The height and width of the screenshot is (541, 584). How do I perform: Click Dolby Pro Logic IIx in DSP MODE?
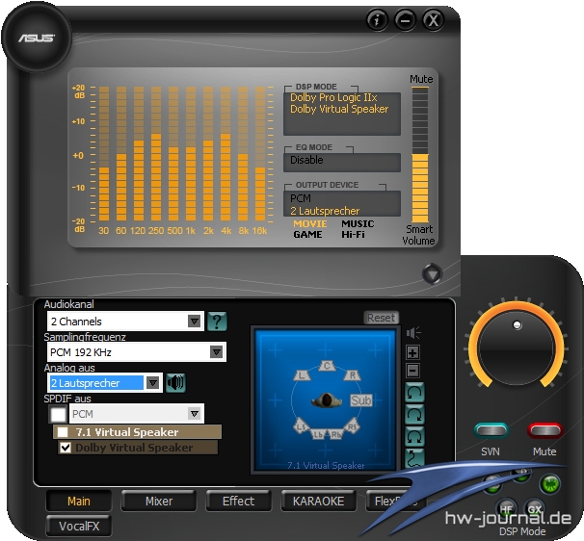(x=333, y=97)
